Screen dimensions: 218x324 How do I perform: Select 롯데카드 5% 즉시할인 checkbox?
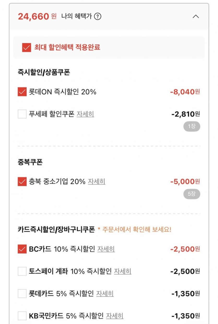click(22, 293)
